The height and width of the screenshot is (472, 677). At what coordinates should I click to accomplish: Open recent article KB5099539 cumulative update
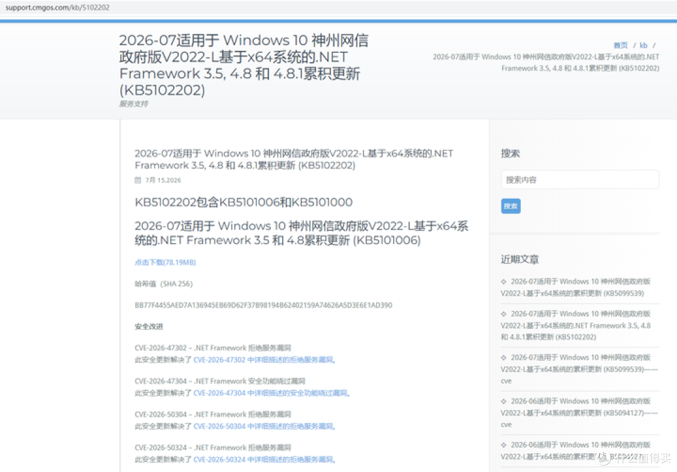(x=576, y=287)
